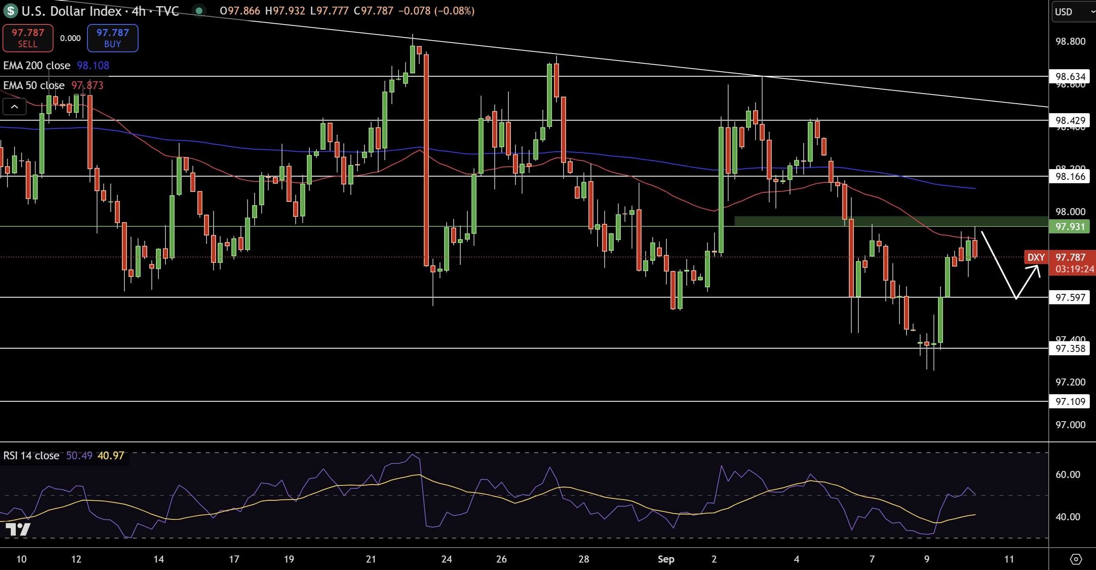
Task: Click the 40.00 RSI scale label
Action: pos(1068,517)
